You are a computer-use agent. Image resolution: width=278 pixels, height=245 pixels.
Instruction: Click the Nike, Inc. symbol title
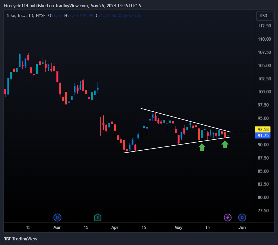click(x=16, y=16)
